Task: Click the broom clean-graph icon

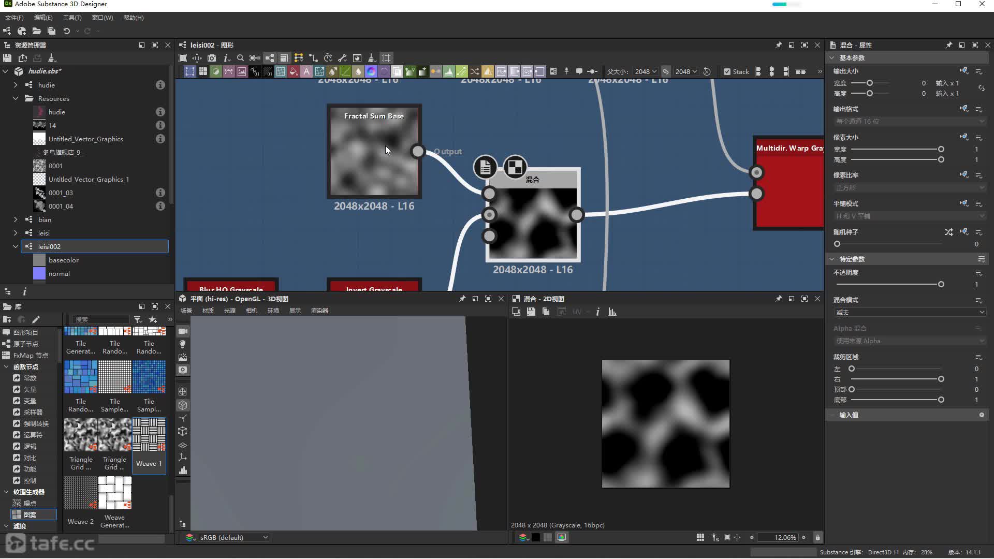Action: click(372, 58)
